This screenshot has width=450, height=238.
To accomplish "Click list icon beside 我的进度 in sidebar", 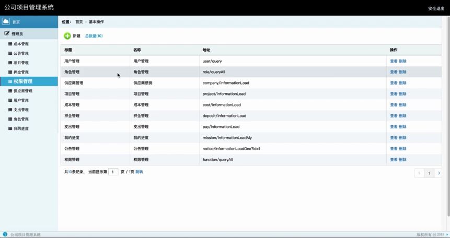I will (10, 128).
